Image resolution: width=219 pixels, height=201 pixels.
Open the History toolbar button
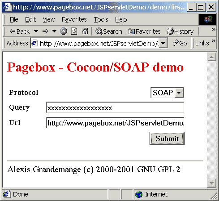180,31
